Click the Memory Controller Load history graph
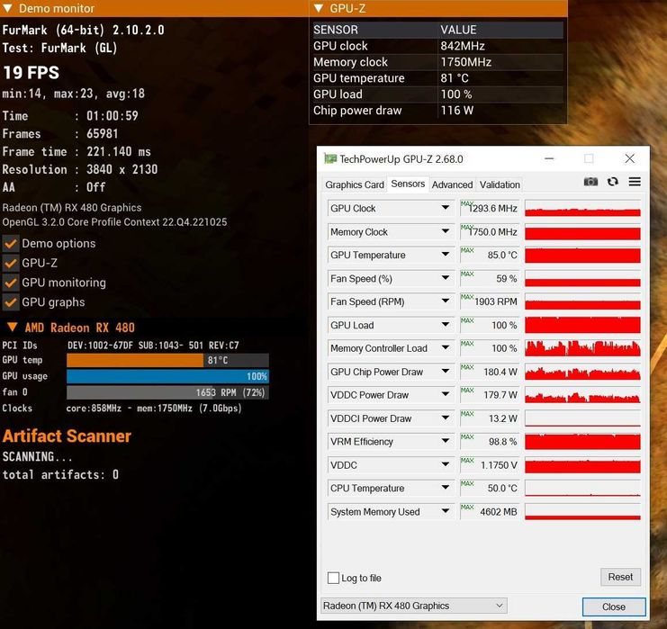Viewport: 667px width, 629px height. point(582,348)
